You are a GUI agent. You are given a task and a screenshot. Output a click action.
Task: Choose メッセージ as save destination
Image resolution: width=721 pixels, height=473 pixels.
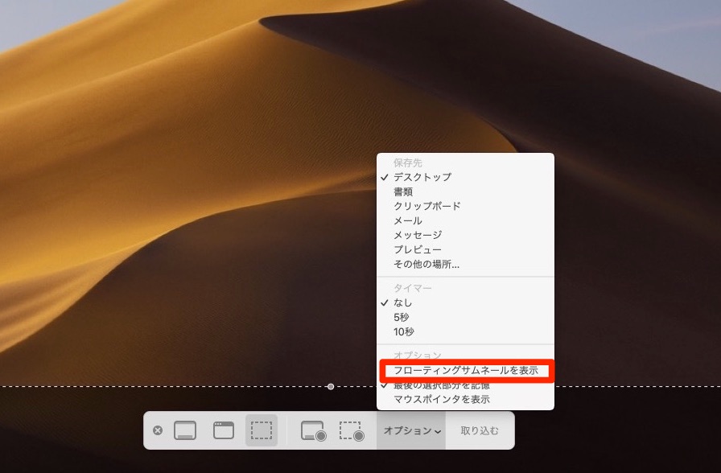pos(465,235)
